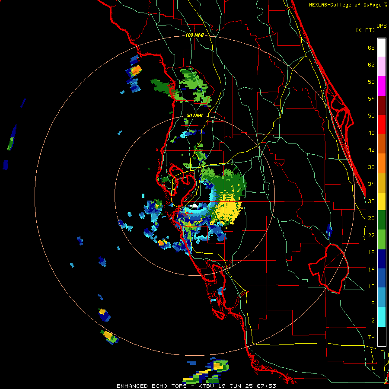The height and width of the screenshot is (389, 389).
Task: Click the TOPS legend title
Action: 380,26
